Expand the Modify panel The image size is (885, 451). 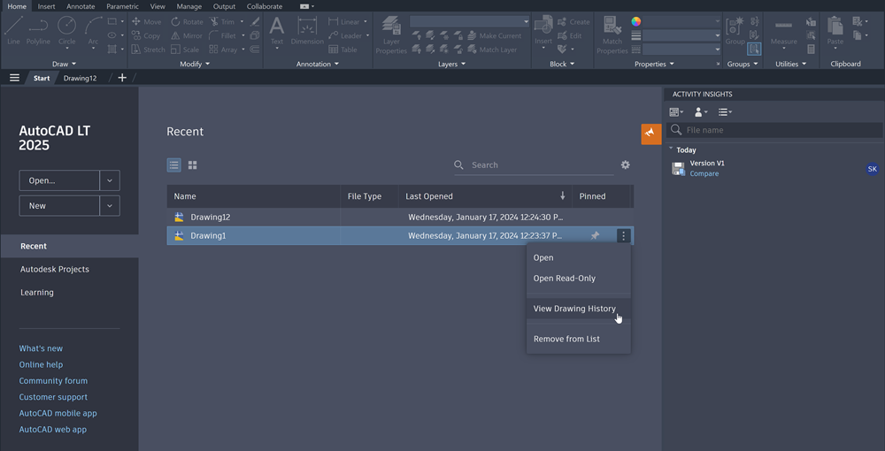[195, 64]
